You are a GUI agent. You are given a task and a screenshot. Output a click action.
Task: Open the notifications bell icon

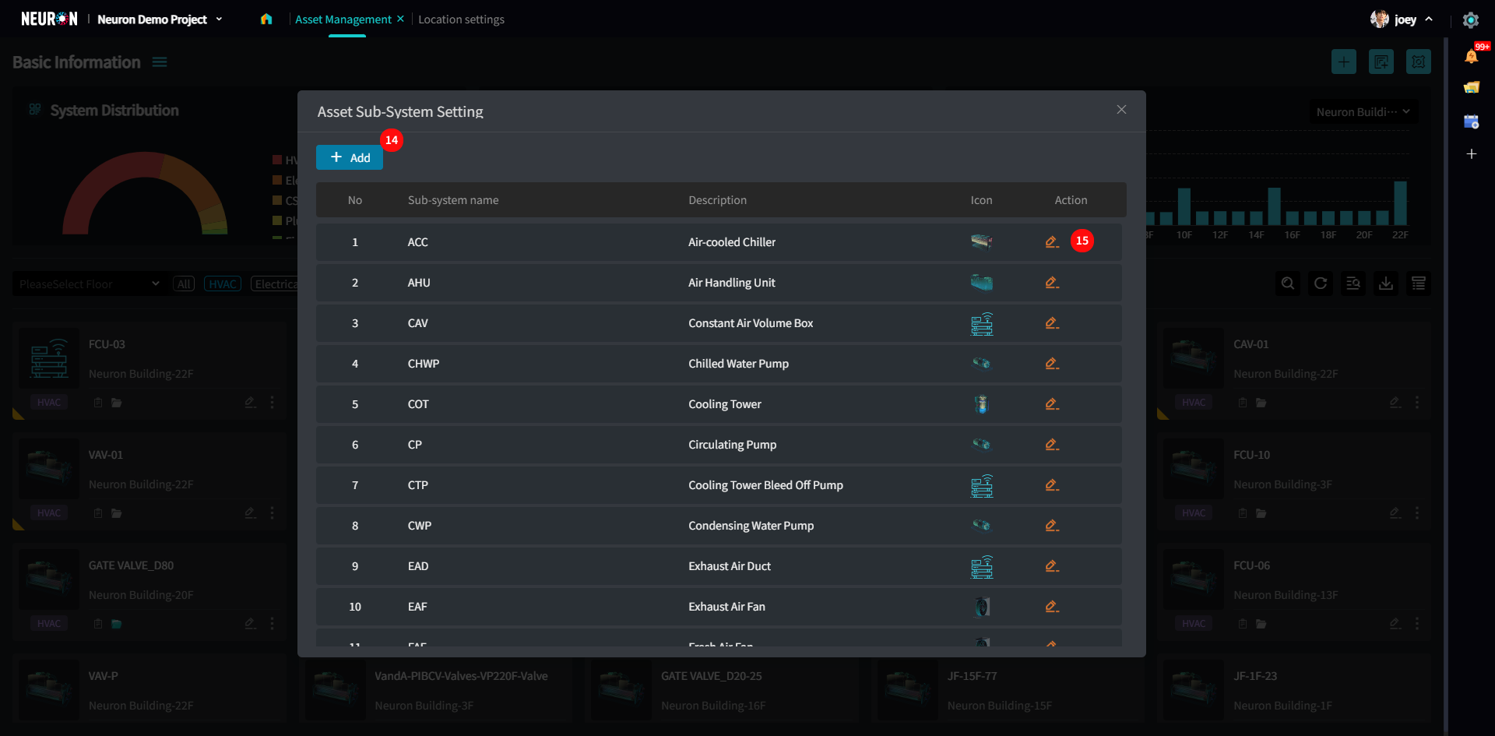[x=1472, y=55]
